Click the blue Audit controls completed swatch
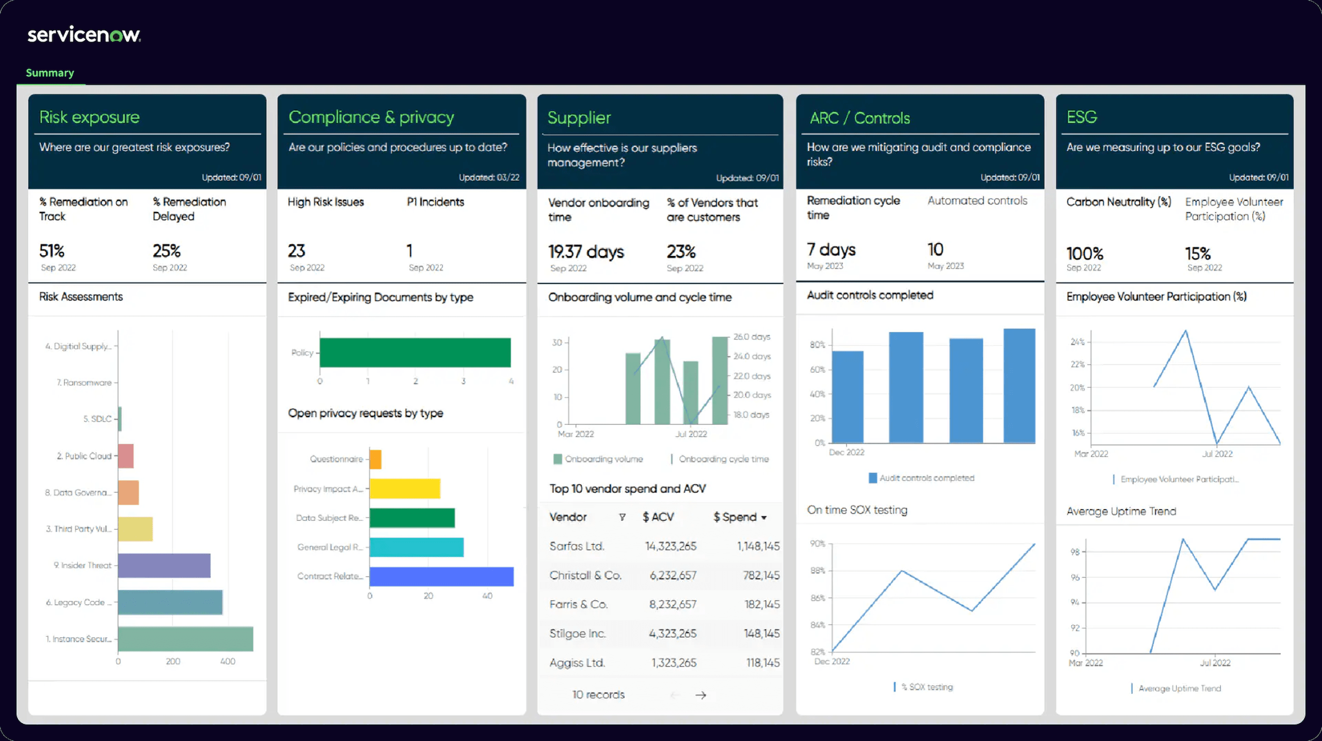This screenshot has height=741, width=1322. (873, 478)
